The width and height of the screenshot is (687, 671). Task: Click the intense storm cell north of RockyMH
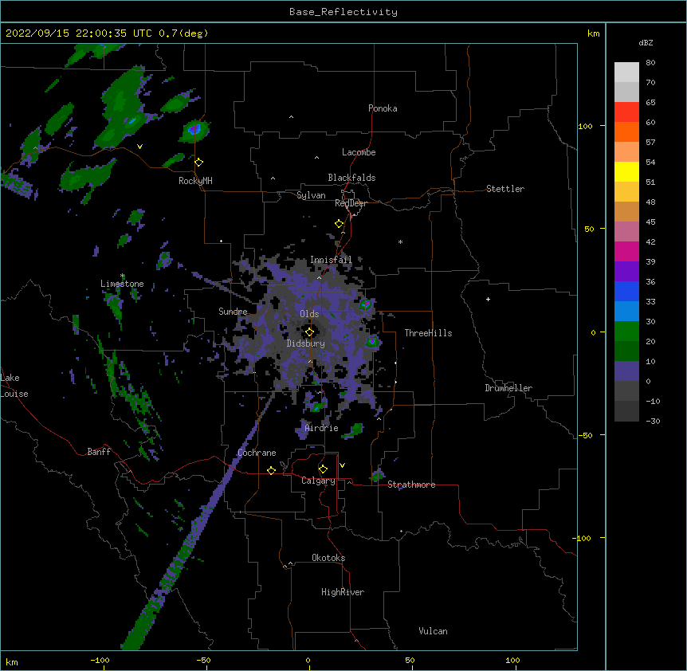click(194, 130)
